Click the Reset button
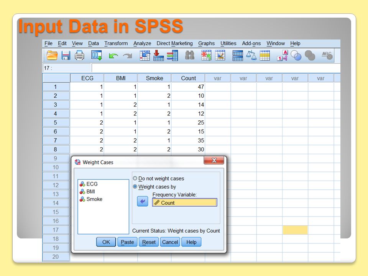The image size is (368, 276). 149,242
